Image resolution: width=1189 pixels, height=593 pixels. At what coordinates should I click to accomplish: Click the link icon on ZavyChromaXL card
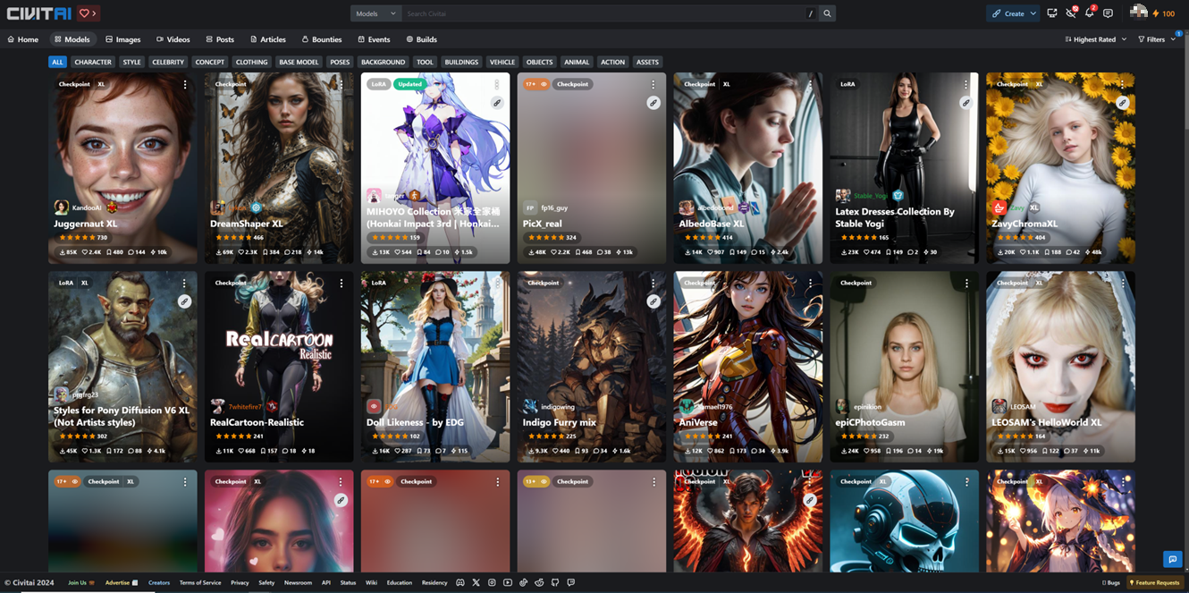click(x=1122, y=103)
